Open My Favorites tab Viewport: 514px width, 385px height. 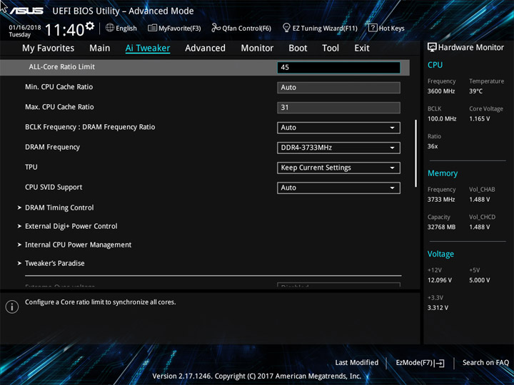click(49, 48)
